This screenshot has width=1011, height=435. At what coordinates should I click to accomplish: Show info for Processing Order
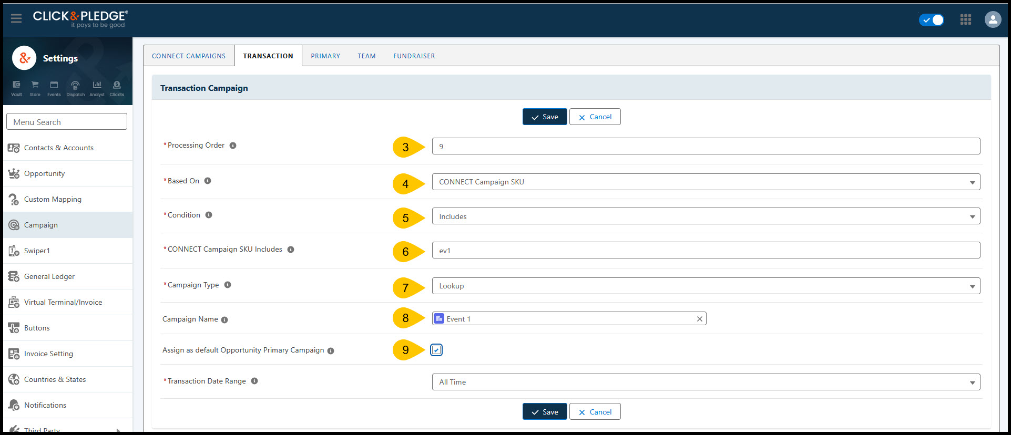click(x=233, y=146)
